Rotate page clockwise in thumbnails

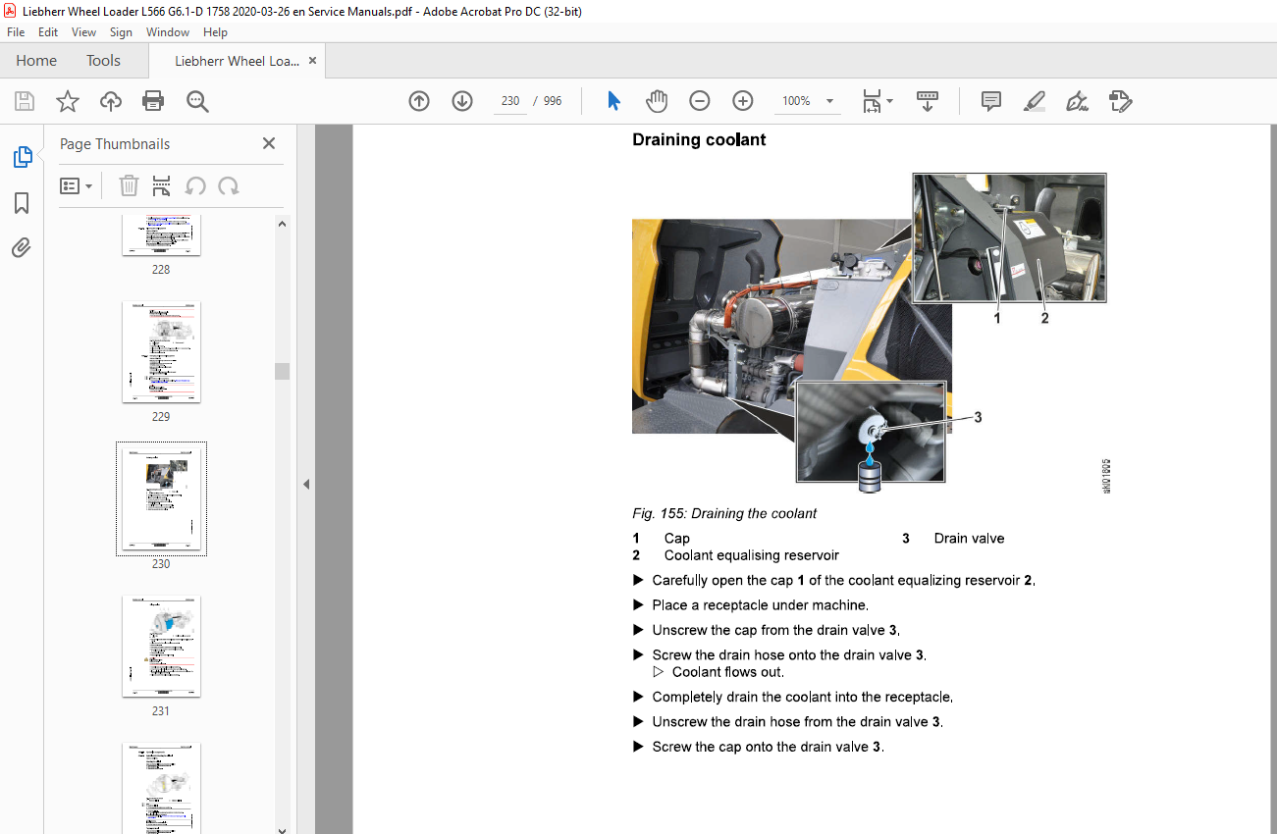[229, 185]
